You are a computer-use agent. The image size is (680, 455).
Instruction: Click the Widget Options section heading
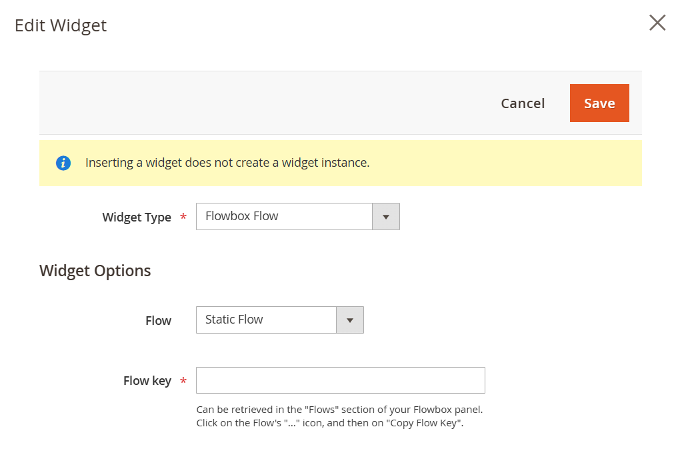95,271
